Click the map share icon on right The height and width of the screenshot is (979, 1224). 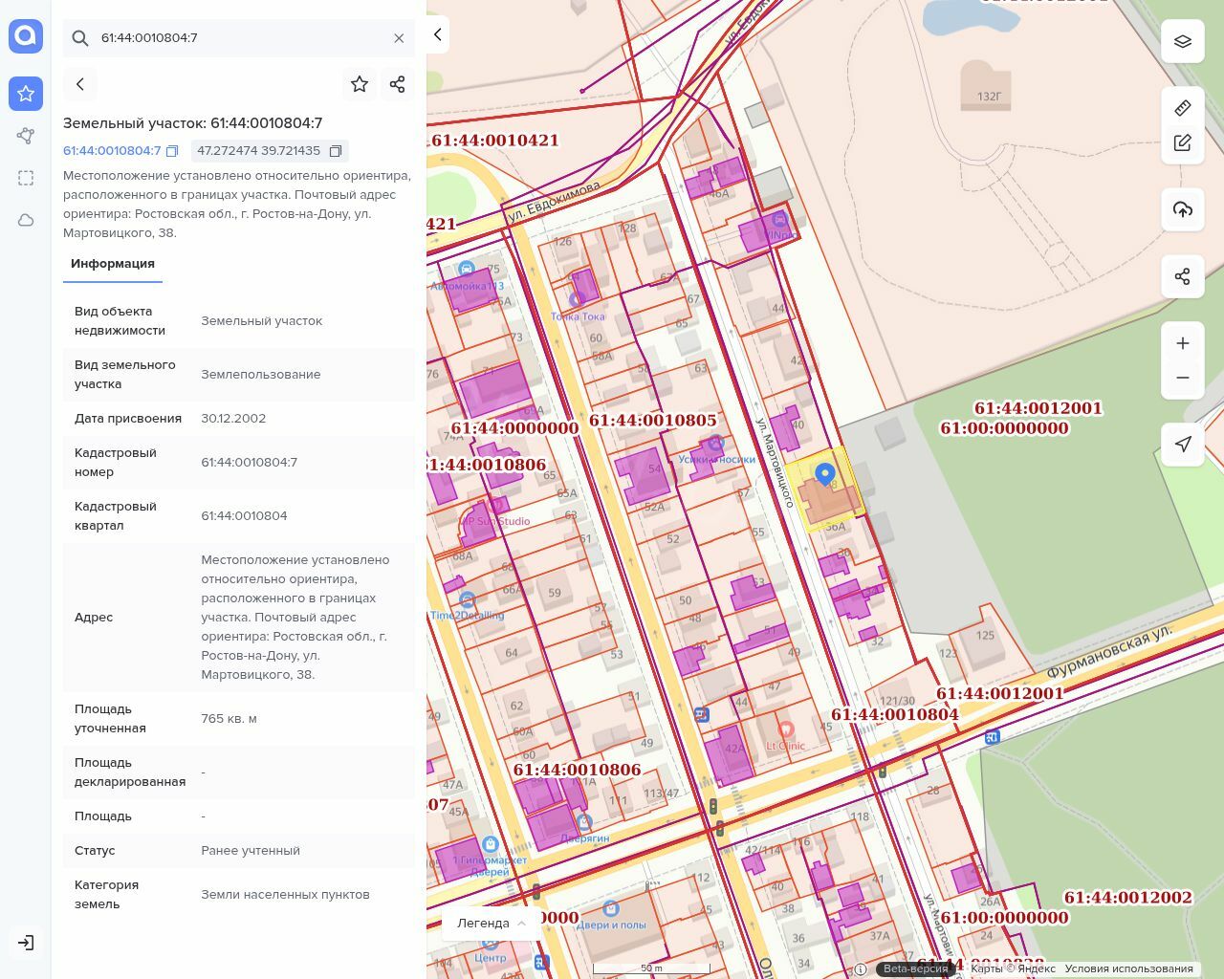(x=1183, y=276)
